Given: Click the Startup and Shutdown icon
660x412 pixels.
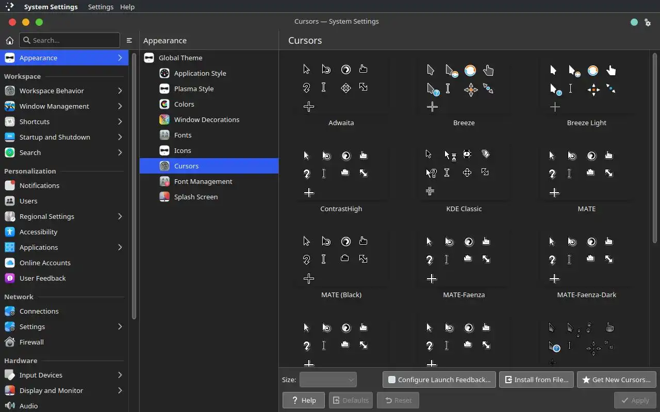Looking at the screenshot, I should [x=9, y=137].
